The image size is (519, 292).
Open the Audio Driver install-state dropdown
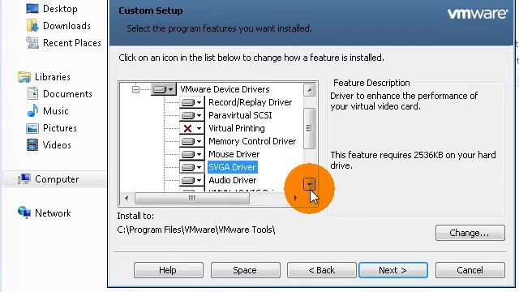coord(192,180)
